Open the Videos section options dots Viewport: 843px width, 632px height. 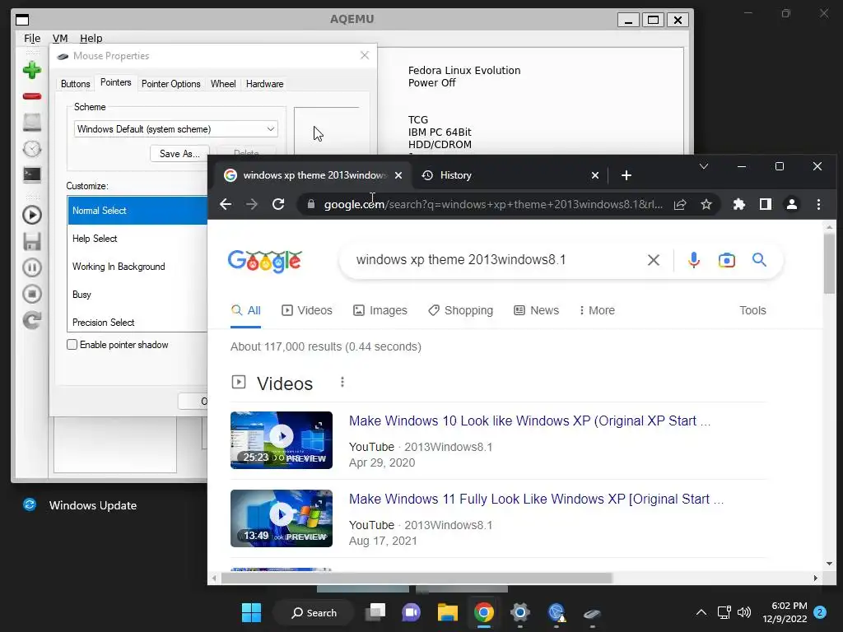(342, 382)
